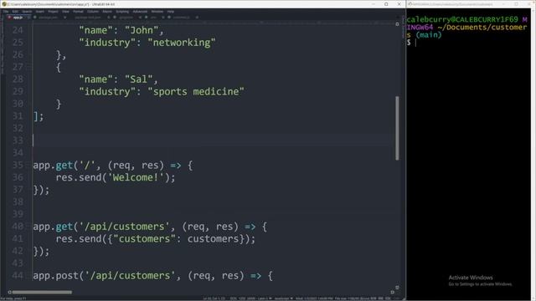Switch to the .gitignore tab
This screenshot has width=536, height=301.
(126, 17)
